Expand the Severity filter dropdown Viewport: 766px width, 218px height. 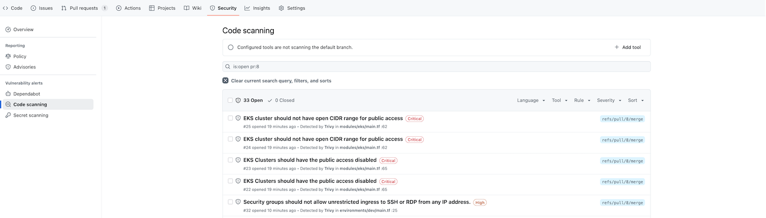[x=609, y=101]
